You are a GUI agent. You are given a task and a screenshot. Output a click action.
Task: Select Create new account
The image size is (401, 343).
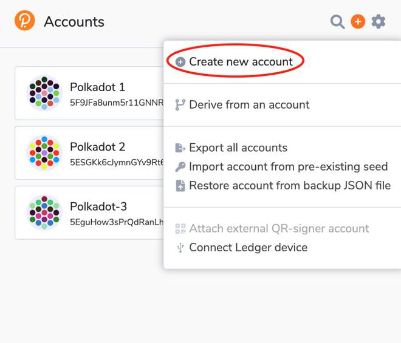tap(241, 62)
